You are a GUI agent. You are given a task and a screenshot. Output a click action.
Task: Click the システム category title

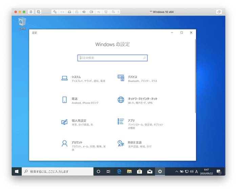click(x=76, y=77)
